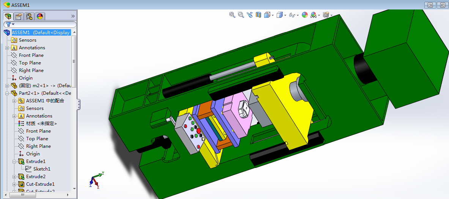Expand Annotations folder inside Part2<1>

(x=14, y=116)
